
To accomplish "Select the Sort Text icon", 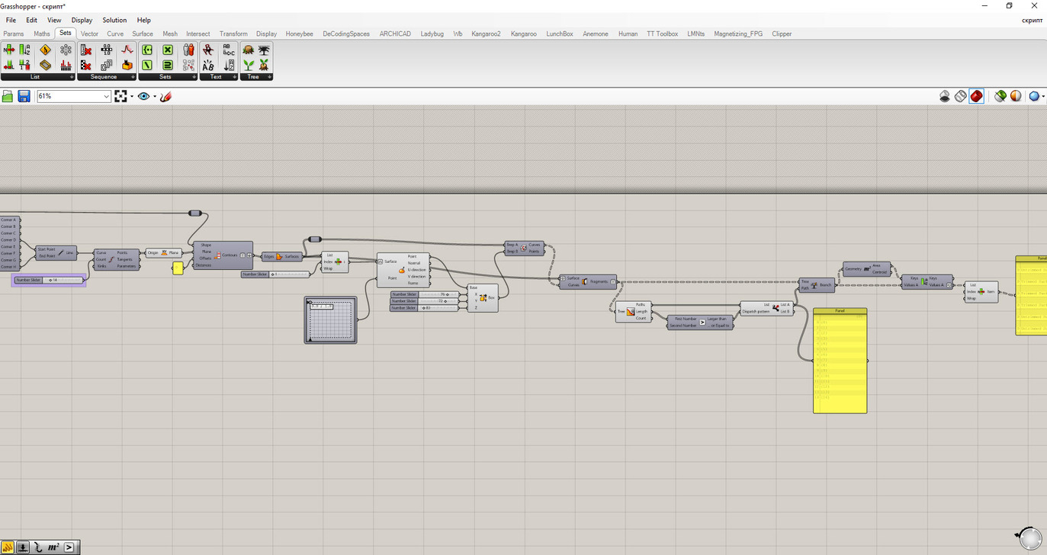I will (x=229, y=65).
